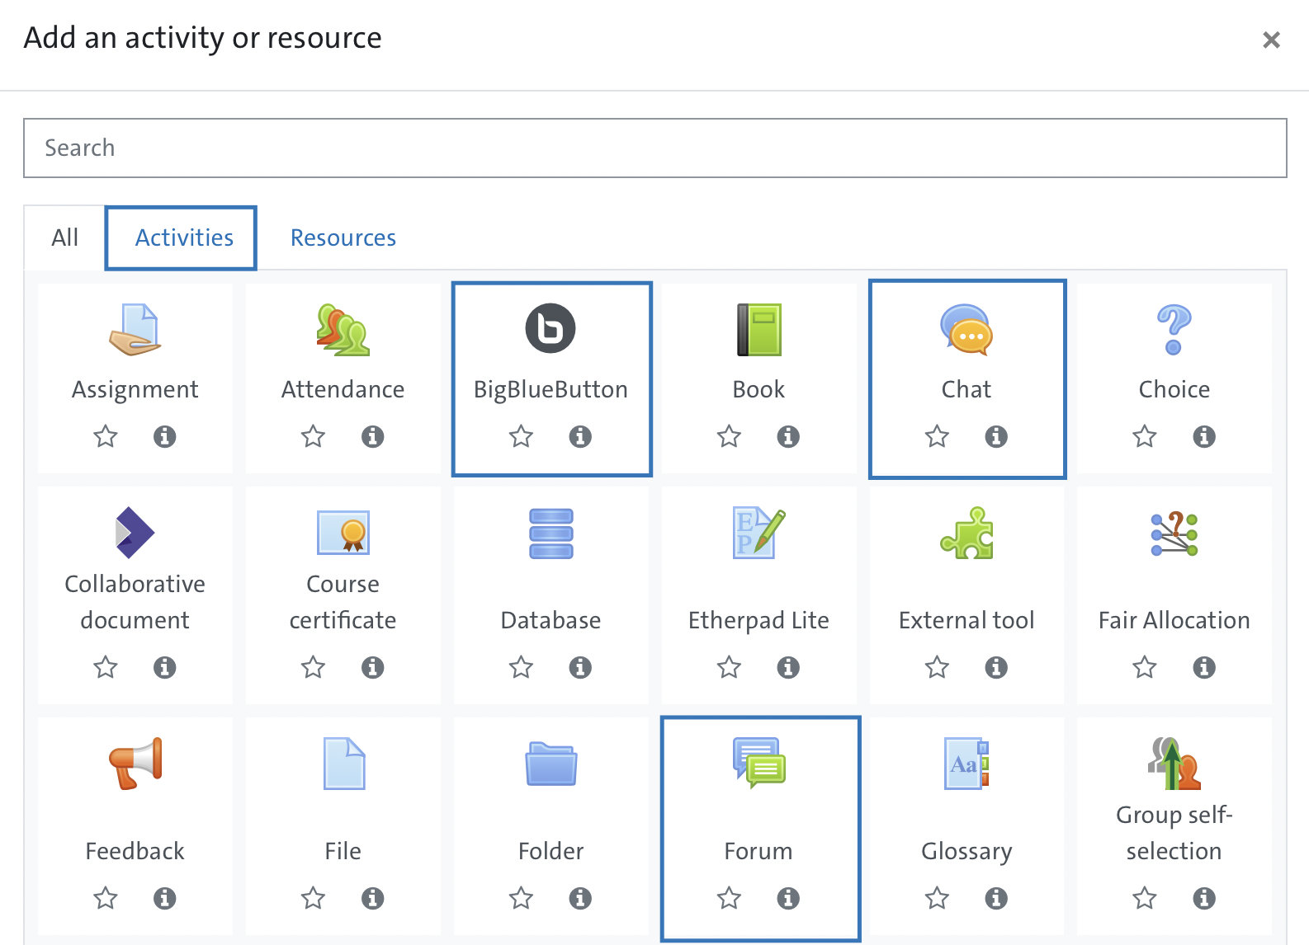Open the Chat speech bubbles icon
The image size is (1309, 945).
click(966, 329)
